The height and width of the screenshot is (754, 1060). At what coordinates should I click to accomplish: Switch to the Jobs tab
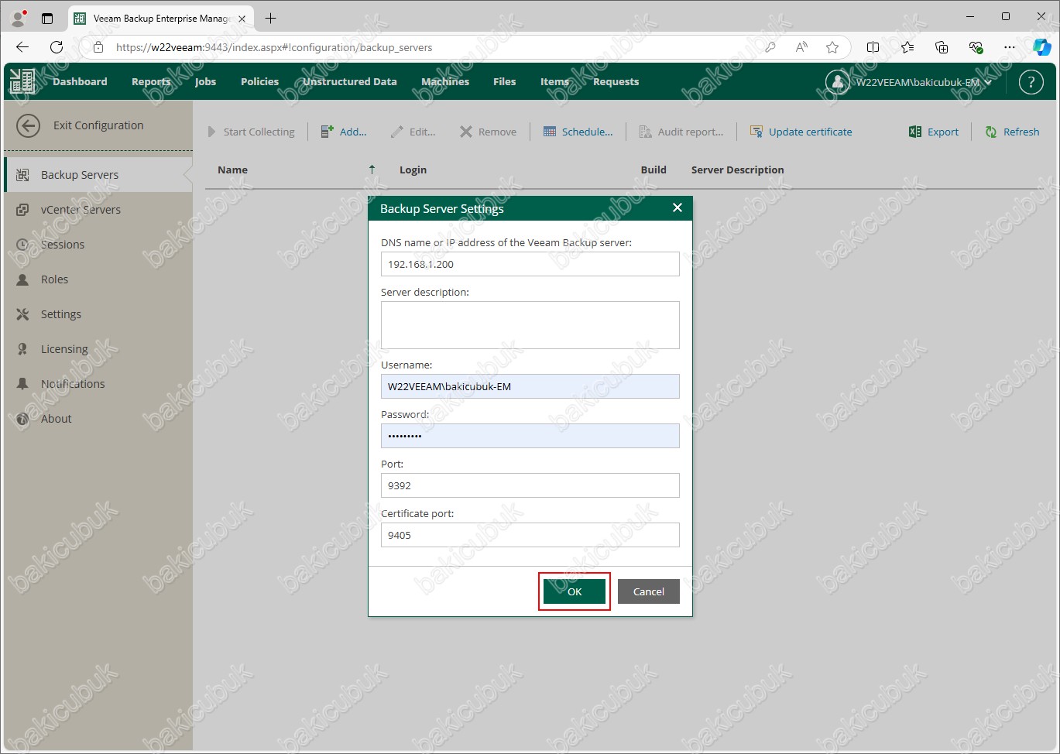[205, 81]
